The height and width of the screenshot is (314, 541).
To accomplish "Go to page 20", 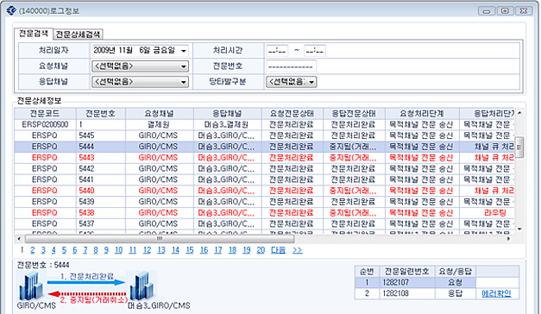I will pyautogui.click(x=261, y=250).
